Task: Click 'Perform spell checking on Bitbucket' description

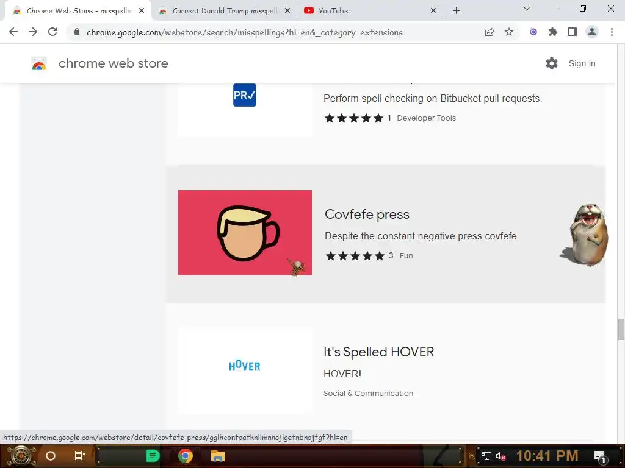Action: 433,98
